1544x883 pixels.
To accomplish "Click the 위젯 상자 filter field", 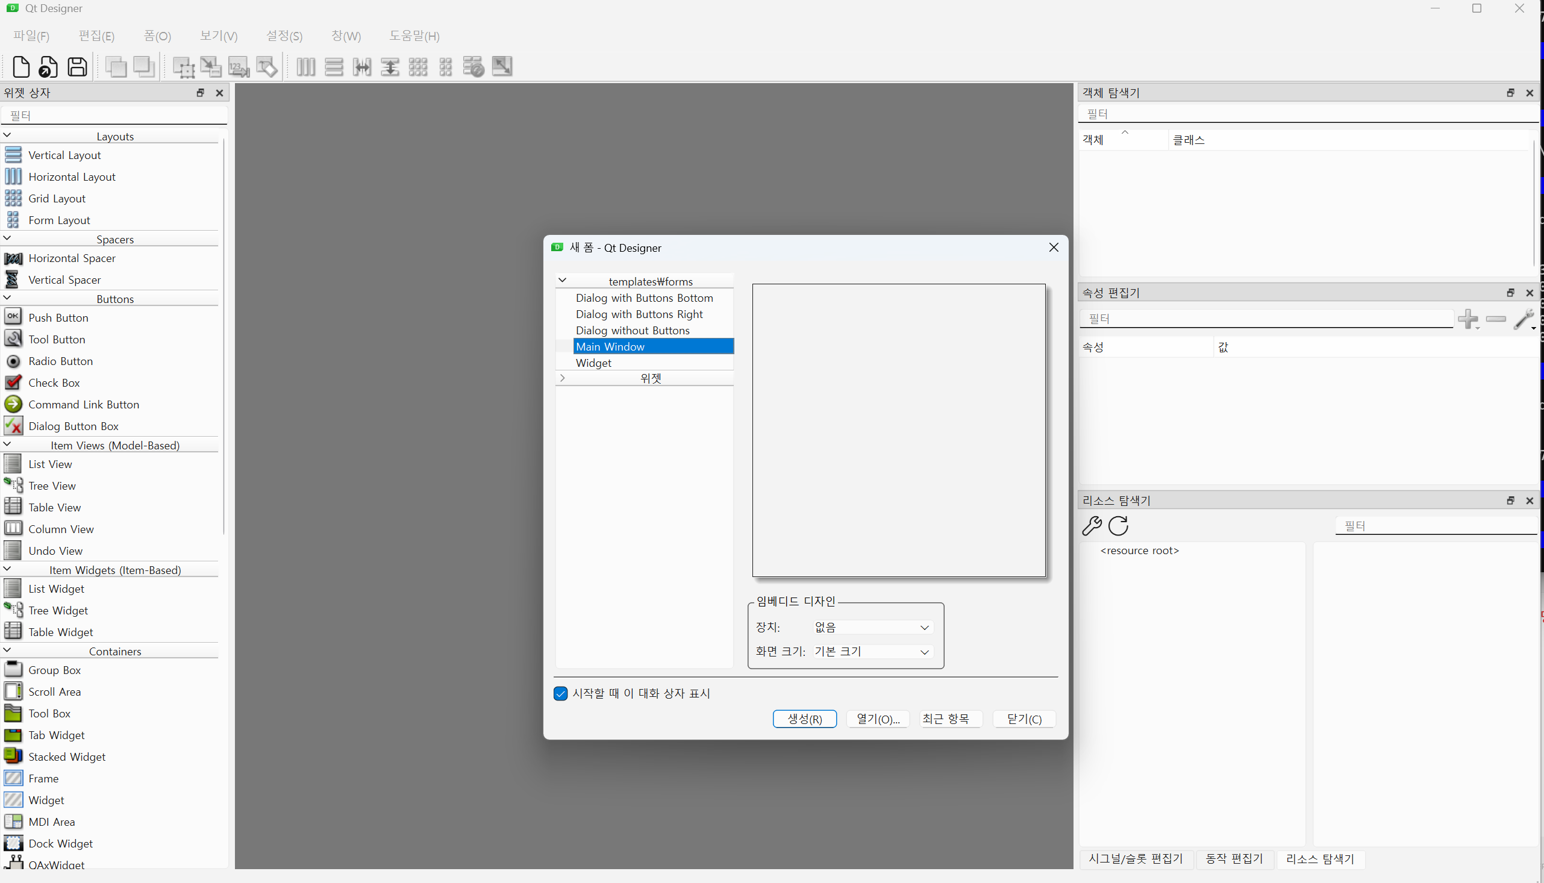I will pyautogui.click(x=114, y=115).
